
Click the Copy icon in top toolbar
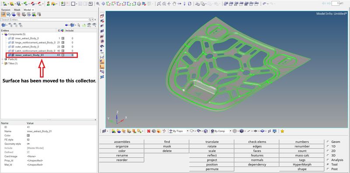pos(203,4)
